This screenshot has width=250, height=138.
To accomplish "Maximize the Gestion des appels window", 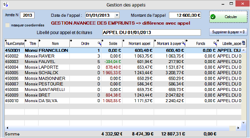I will point(231,4).
